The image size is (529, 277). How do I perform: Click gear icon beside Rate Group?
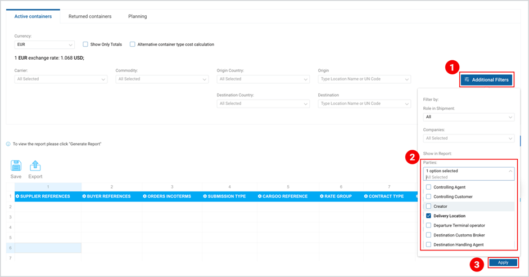point(322,196)
